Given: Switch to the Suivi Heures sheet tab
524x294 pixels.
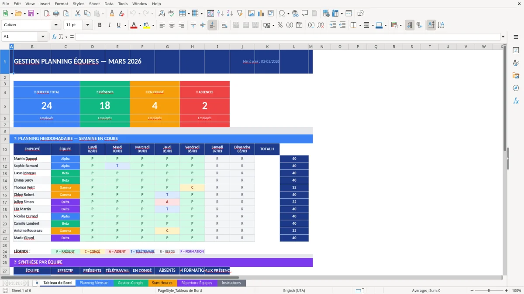Looking at the screenshot, I should tap(162, 283).
